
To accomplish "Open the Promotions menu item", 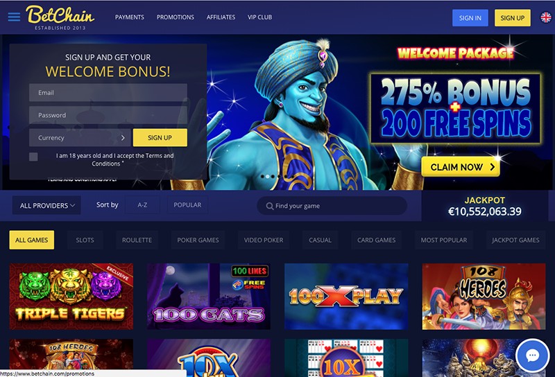I will pos(176,17).
